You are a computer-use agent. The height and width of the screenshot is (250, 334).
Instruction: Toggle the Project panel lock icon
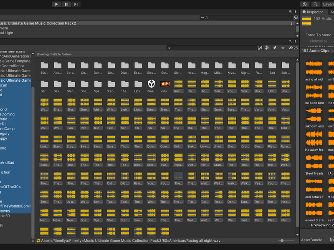coord(290,42)
